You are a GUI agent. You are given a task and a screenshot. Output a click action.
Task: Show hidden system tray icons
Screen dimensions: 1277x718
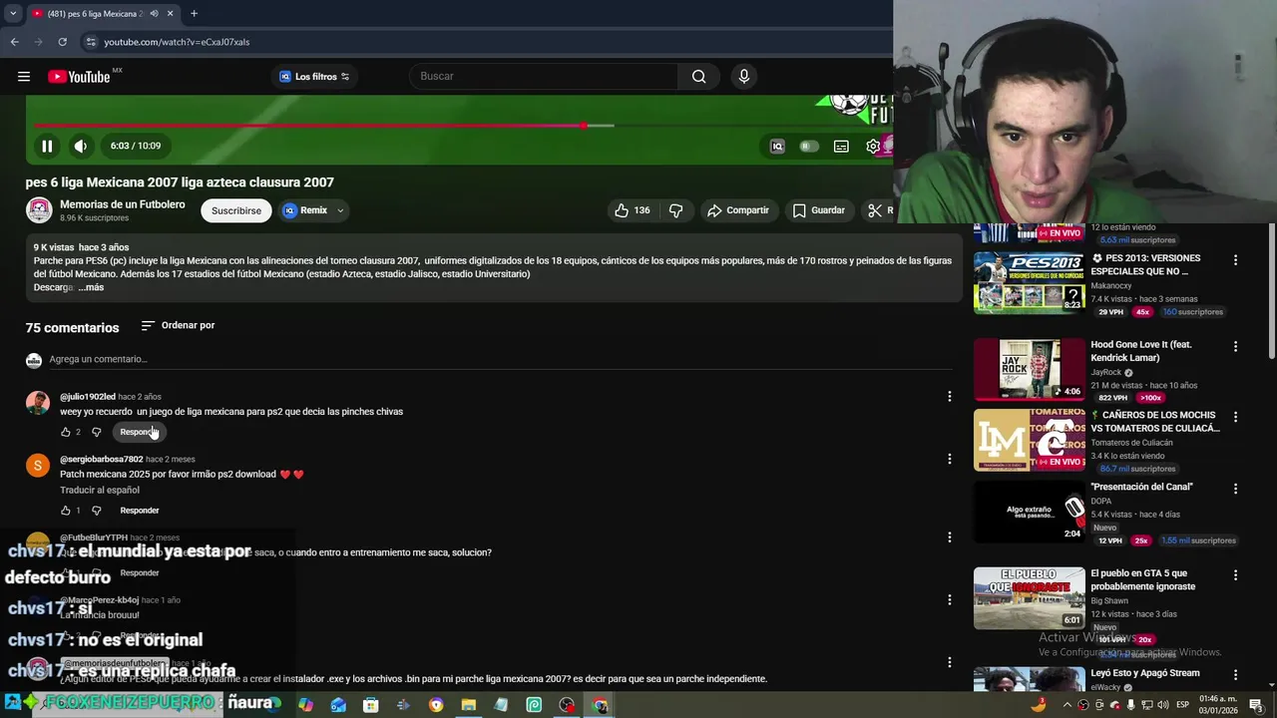[x=1067, y=705]
